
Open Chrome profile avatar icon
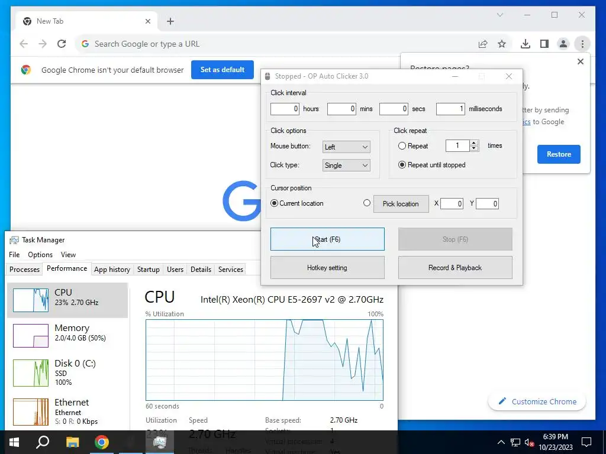pyautogui.click(x=563, y=44)
